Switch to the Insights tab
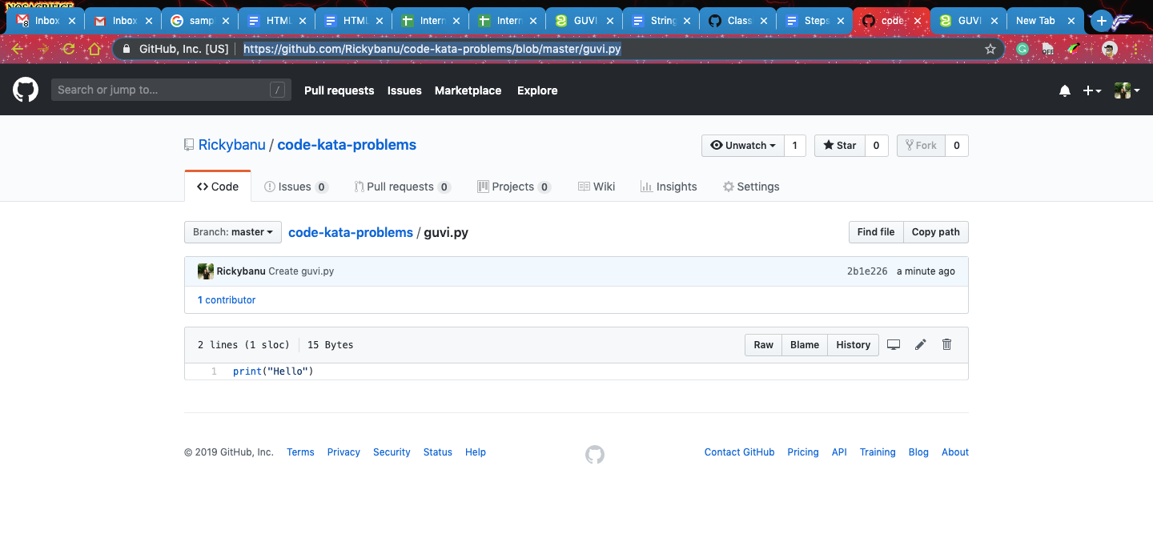Screen dimensions: 1153x542 669,186
